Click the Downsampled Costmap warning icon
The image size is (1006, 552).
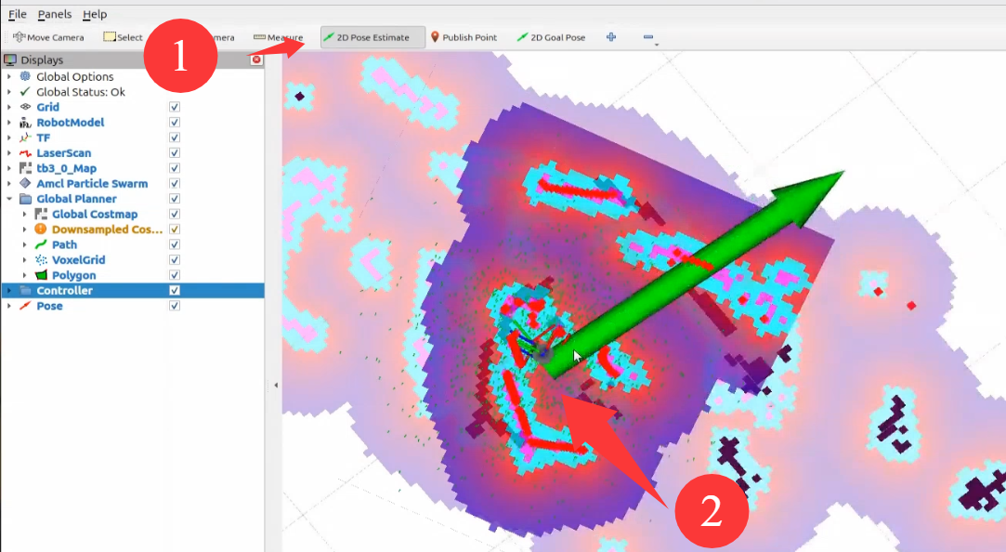tap(40, 230)
